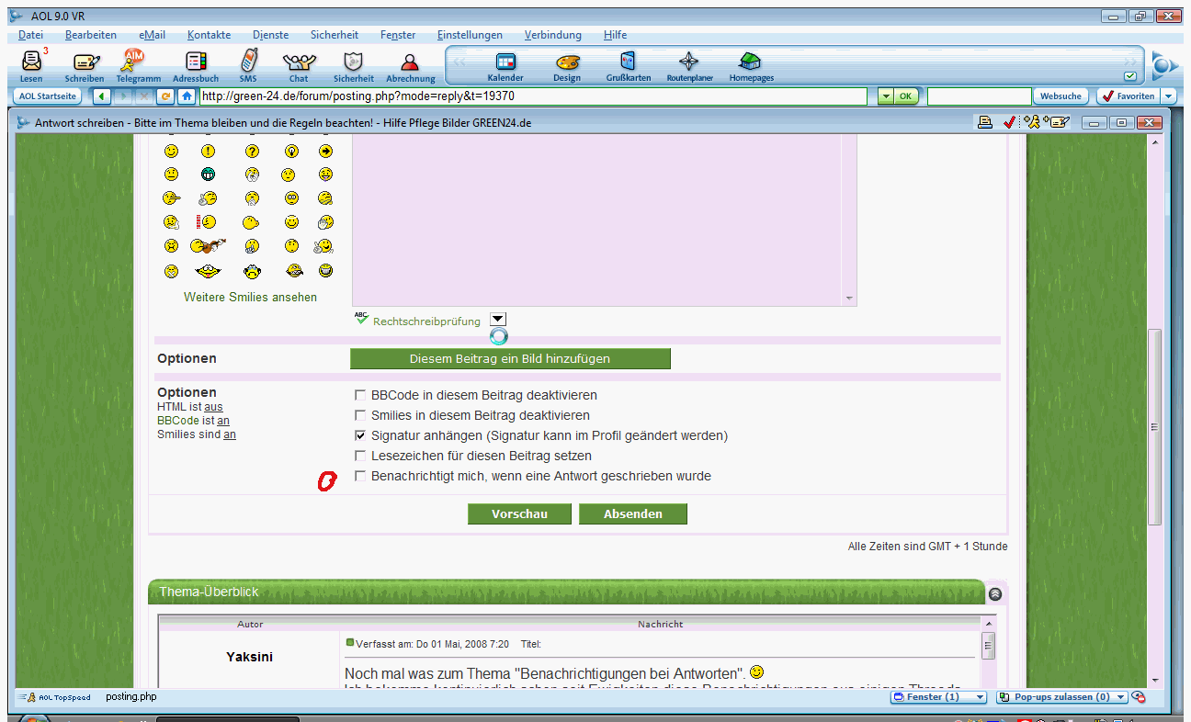Click the Absenden button
This screenshot has width=1191, height=722.
click(x=632, y=514)
